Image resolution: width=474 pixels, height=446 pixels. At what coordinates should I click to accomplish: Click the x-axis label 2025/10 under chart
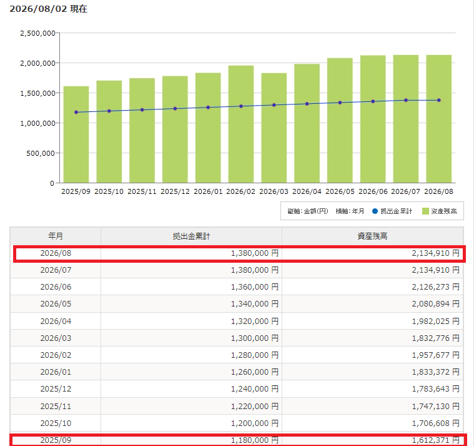point(109,191)
